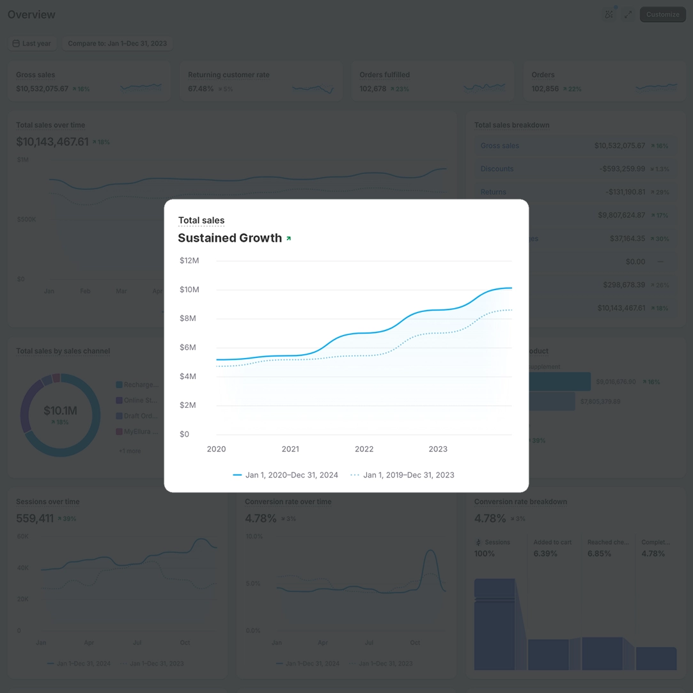Image resolution: width=693 pixels, height=693 pixels.
Task: Toggle the Jan 1, 2019–Dec 31, 2023 legend series
Action: [x=402, y=475]
